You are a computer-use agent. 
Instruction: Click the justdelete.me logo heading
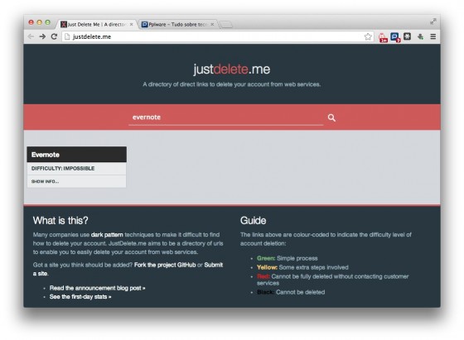[x=232, y=69]
